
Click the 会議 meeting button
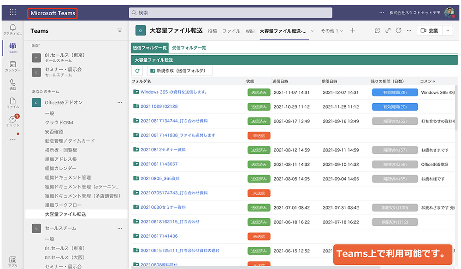430,30
